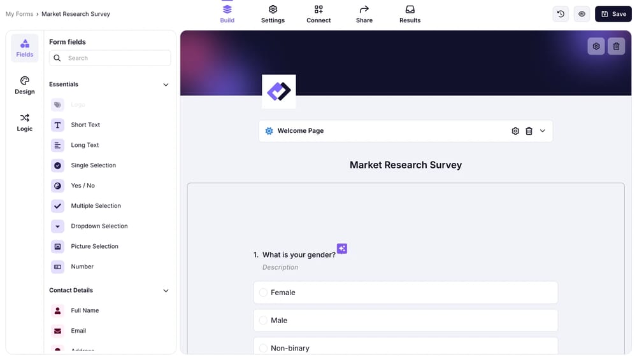Viewport: 637px width, 360px height.
Task: Collapse the Contact Details section
Action: (x=166, y=291)
